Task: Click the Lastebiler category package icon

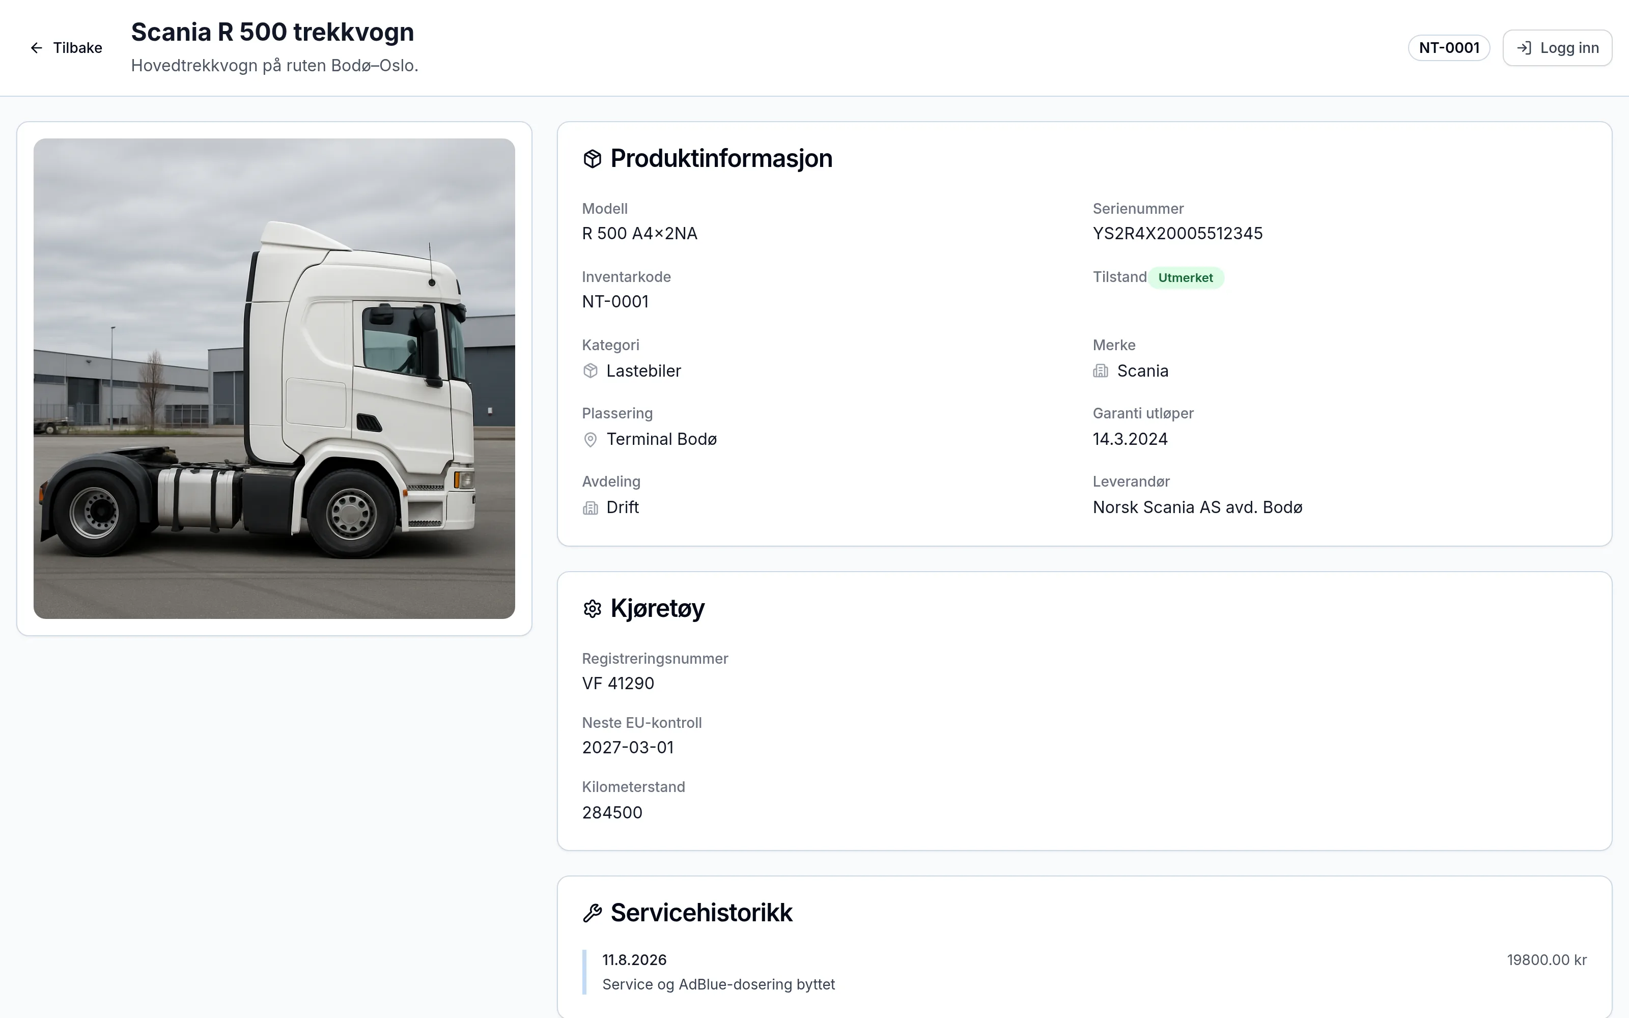Action: (591, 371)
